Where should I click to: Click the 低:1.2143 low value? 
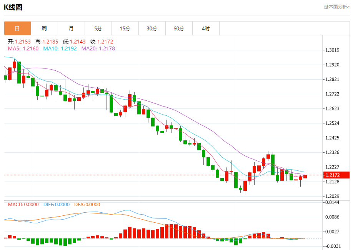point(74,42)
